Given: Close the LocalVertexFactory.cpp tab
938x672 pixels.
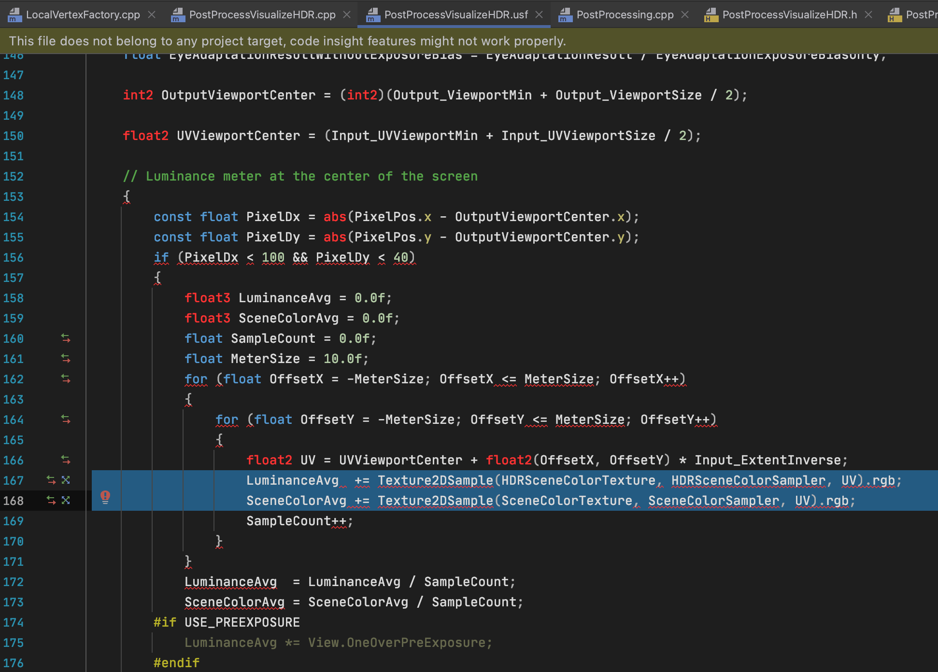Looking at the screenshot, I should [151, 14].
